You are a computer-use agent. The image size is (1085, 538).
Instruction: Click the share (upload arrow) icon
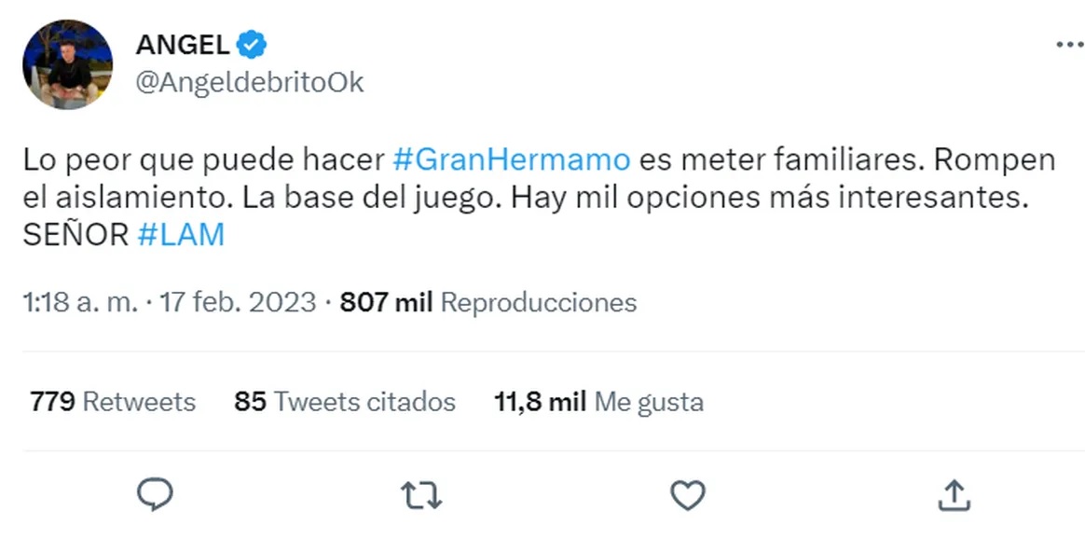pos(953,495)
